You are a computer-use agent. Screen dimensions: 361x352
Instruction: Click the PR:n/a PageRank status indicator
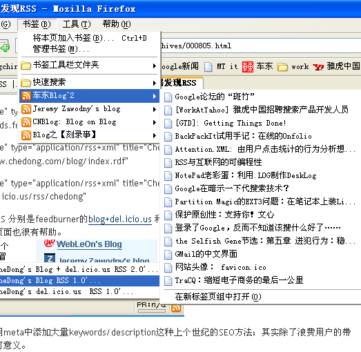point(151,307)
